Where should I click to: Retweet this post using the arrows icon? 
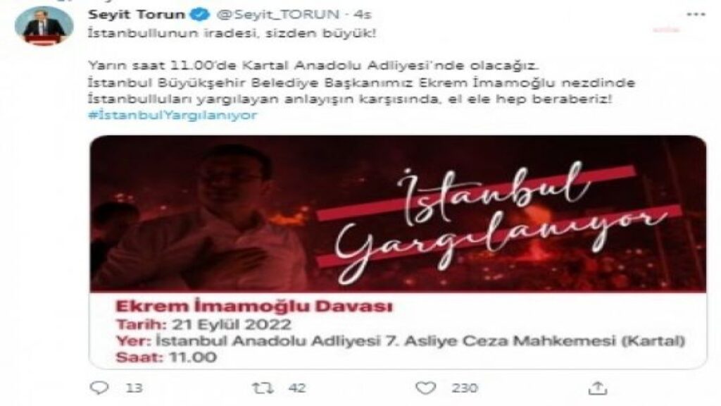coord(263,388)
